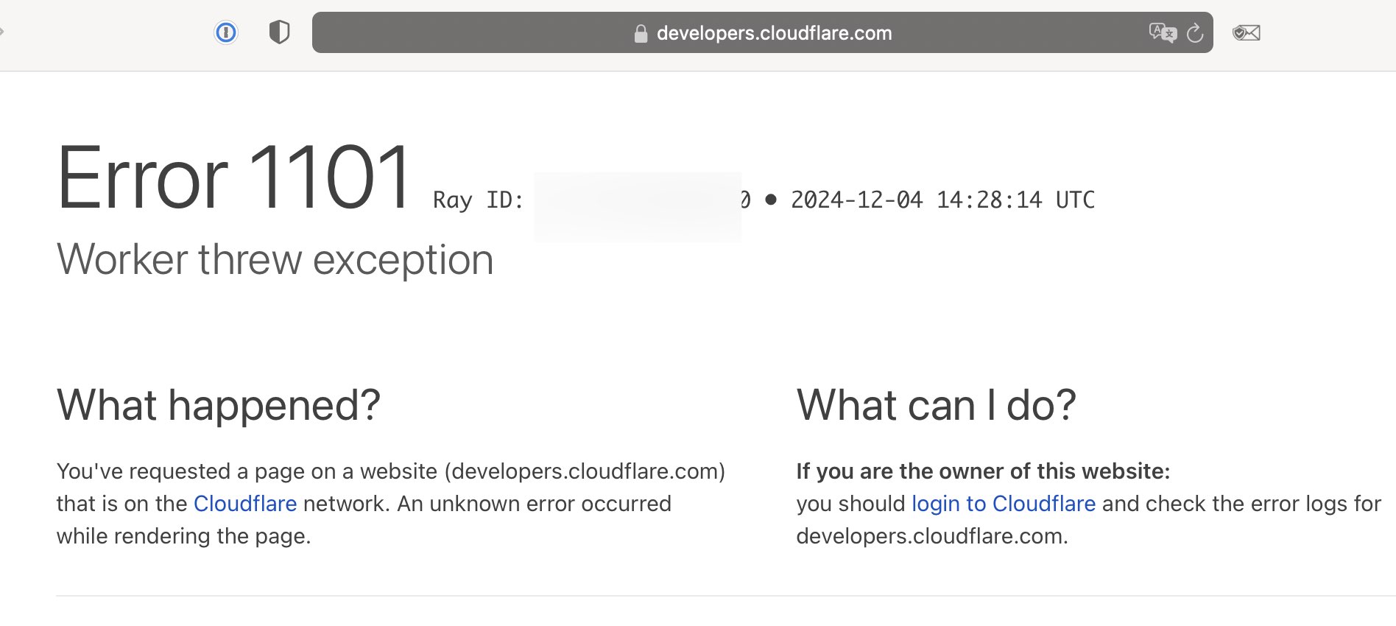
Task: Click 'developers.cloudflare.com.' text under error logs
Action: click(931, 536)
